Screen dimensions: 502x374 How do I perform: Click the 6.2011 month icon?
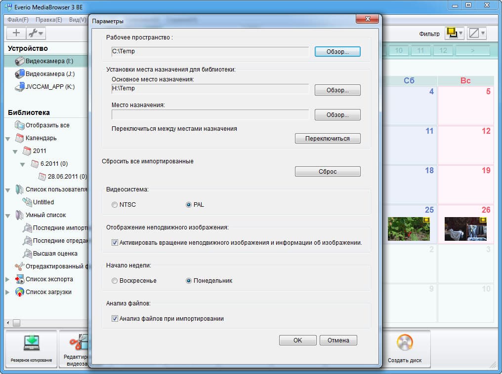coord(35,164)
